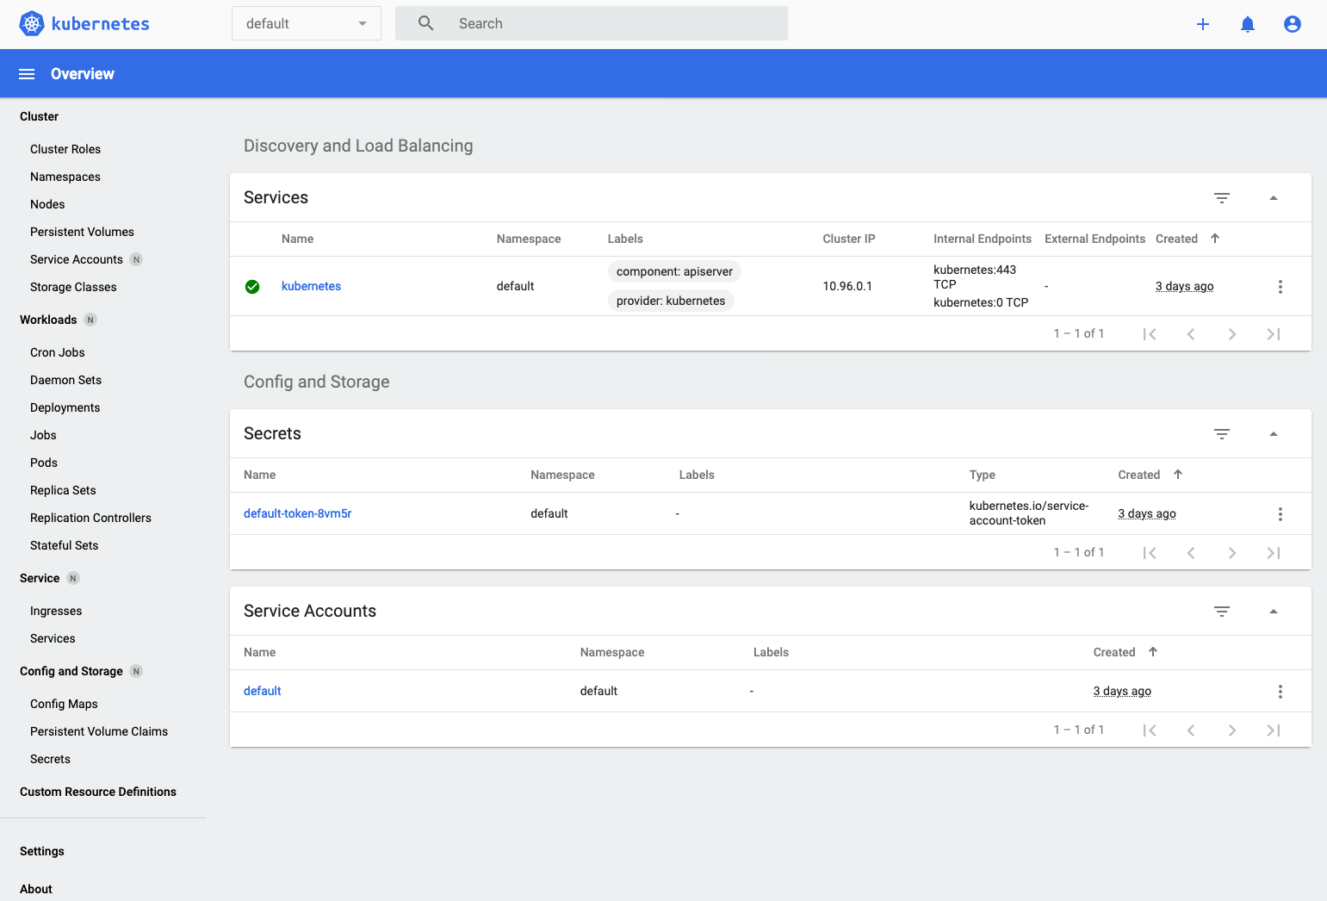Click the plus create resource icon
Screen dimensions: 1327x901
1203,24
